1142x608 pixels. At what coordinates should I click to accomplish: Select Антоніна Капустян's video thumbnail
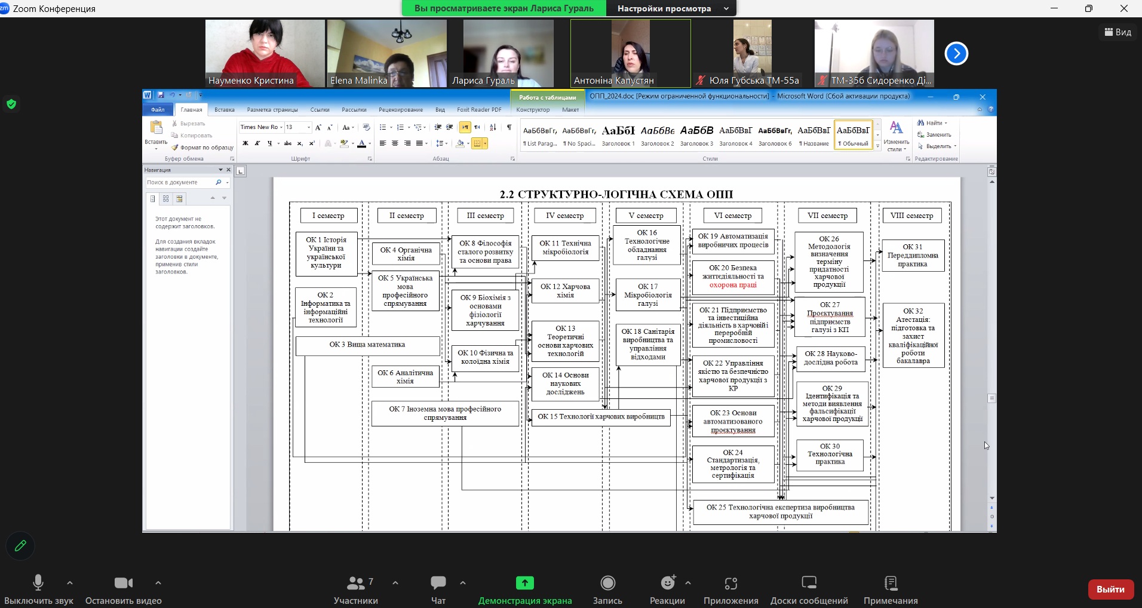click(x=630, y=54)
